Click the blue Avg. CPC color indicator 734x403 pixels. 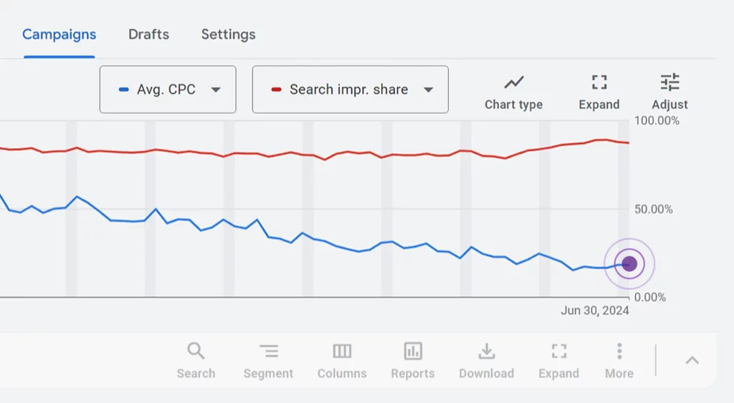pyautogui.click(x=123, y=89)
